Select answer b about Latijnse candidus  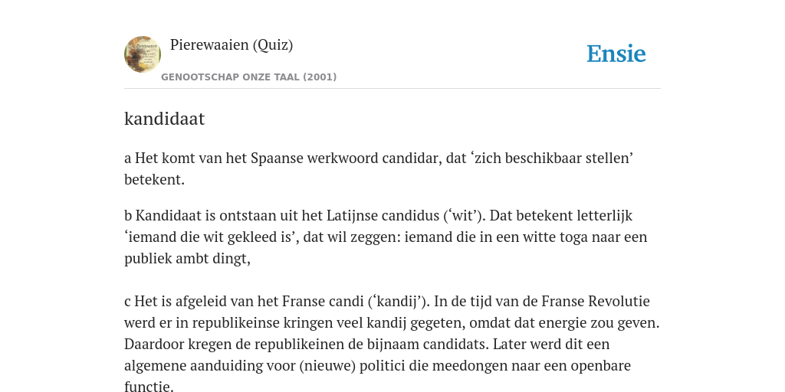pyautogui.click(x=386, y=237)
